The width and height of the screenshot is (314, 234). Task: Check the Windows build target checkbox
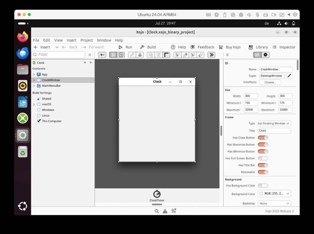(39, 110)
